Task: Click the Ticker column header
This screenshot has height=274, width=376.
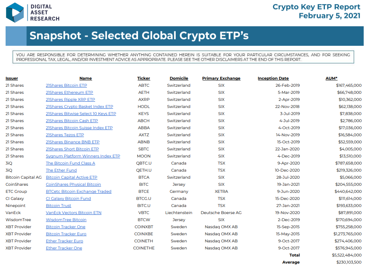Action: click(144, 78)
